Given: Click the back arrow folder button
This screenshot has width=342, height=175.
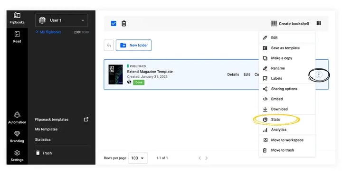Looking at the screenshot, I should click(x=109, y=45).
